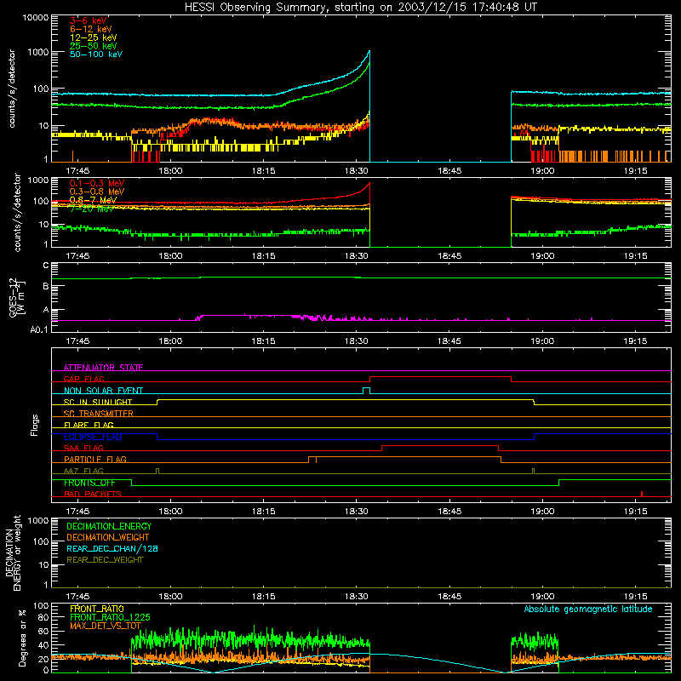Select the SAA_FLAG label
This screenshot has width=681, height=681.
pyautogui.click(x=83, y=448)
